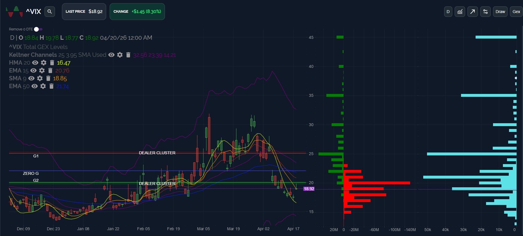
Task: Click the app logo chart icon
Action: click(14, 12)
